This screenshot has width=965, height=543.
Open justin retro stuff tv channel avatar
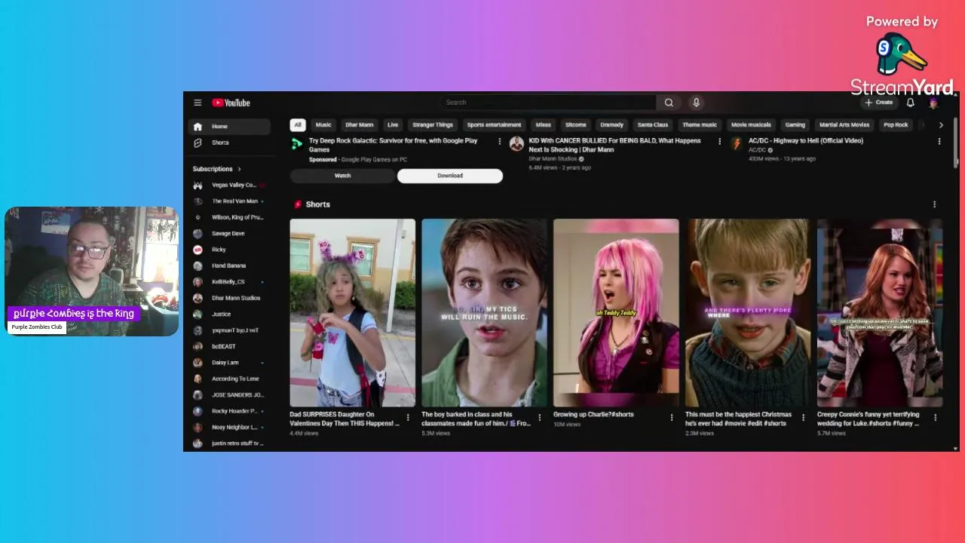(198, 443)
